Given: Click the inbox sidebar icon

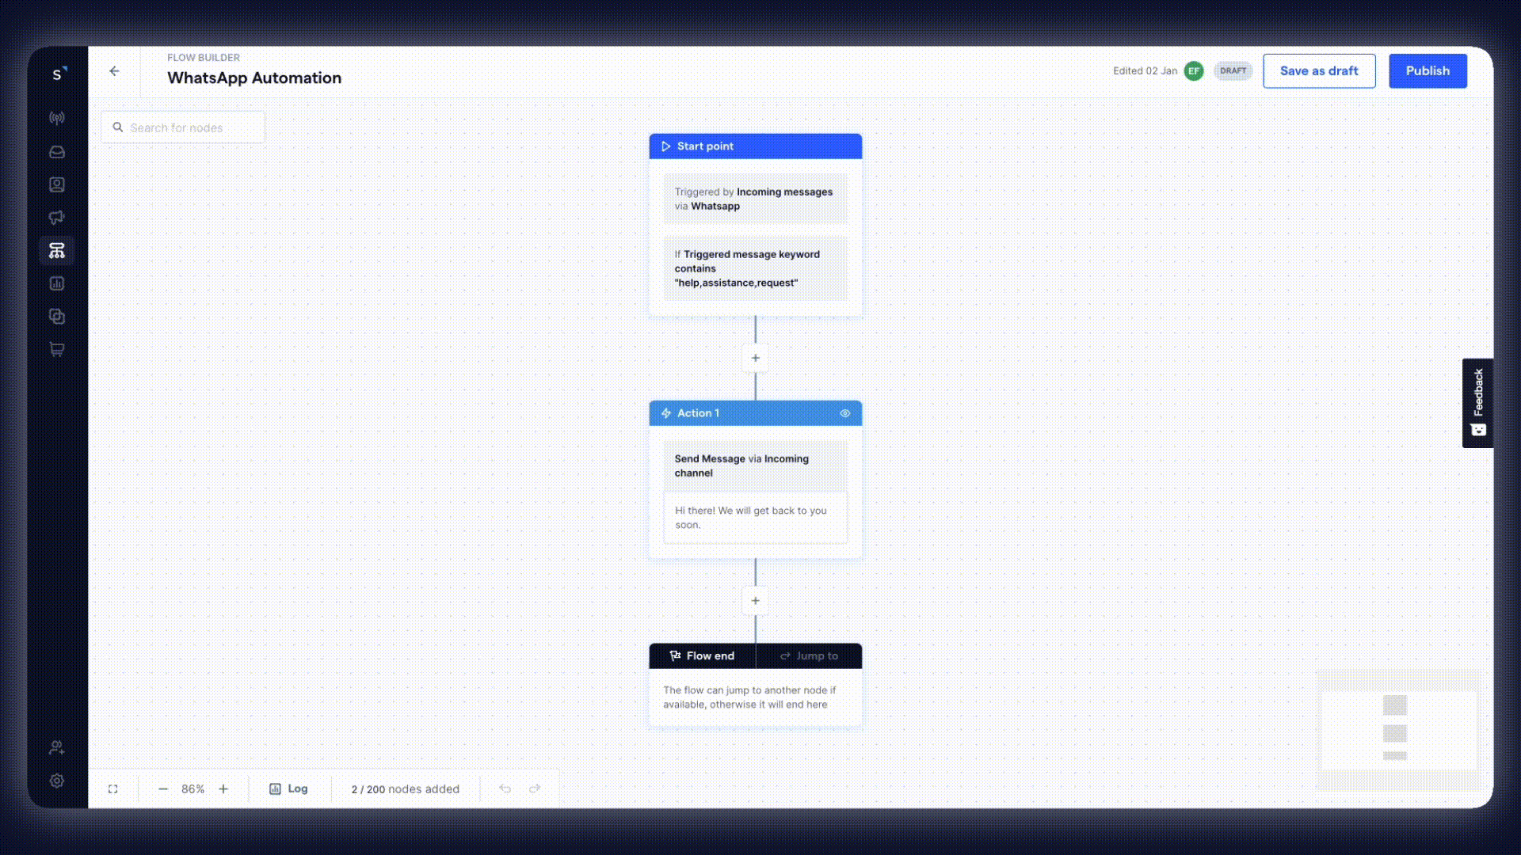Looking at the screenshot, I should pos(56,150).
